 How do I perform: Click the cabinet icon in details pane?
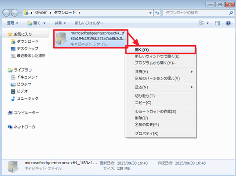13,167
